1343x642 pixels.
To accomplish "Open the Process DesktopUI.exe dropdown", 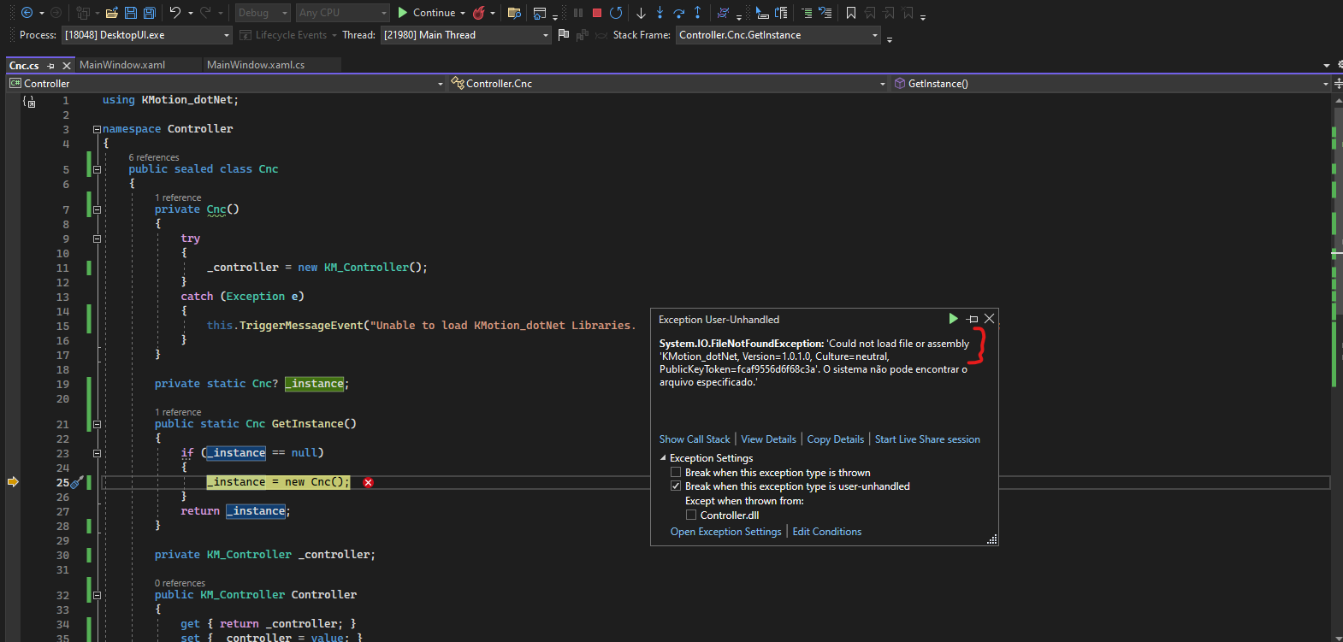I will (227, 35).
